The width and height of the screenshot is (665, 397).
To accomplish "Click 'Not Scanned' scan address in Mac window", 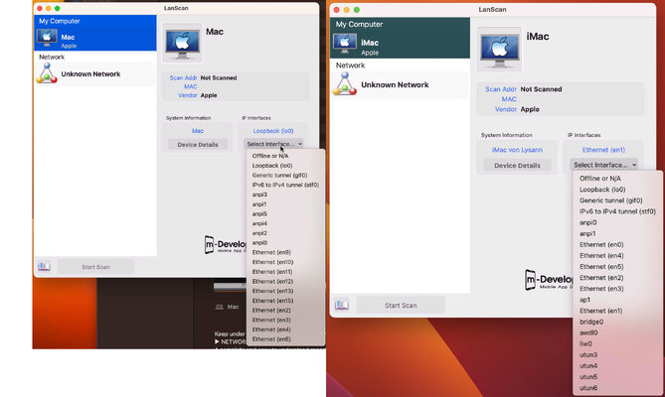I will click(x=219, y=77).
